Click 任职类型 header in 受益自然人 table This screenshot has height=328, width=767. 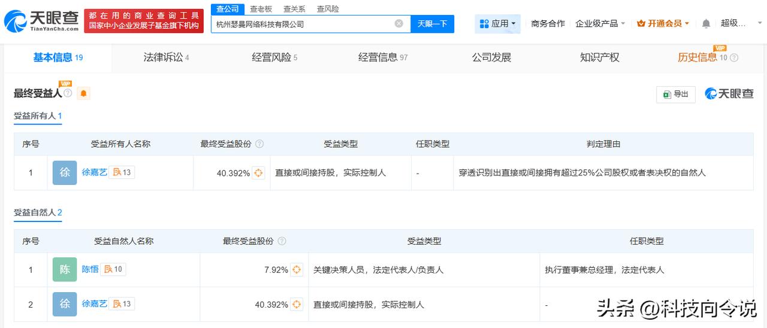coord(647,241)
